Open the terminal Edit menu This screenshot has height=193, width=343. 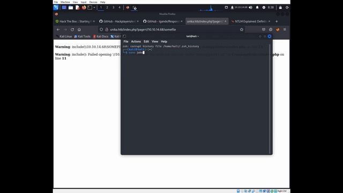tap(146, 41)
